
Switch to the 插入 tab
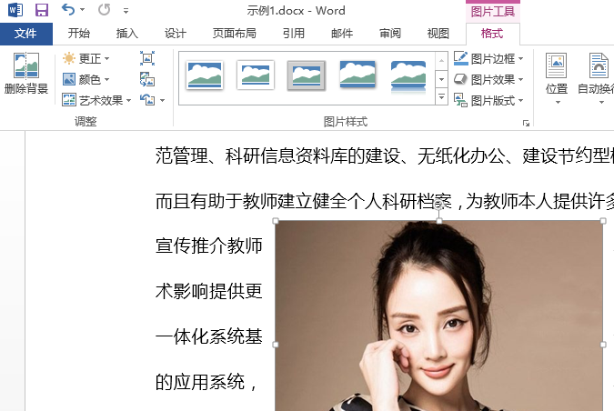click(126, 34)
